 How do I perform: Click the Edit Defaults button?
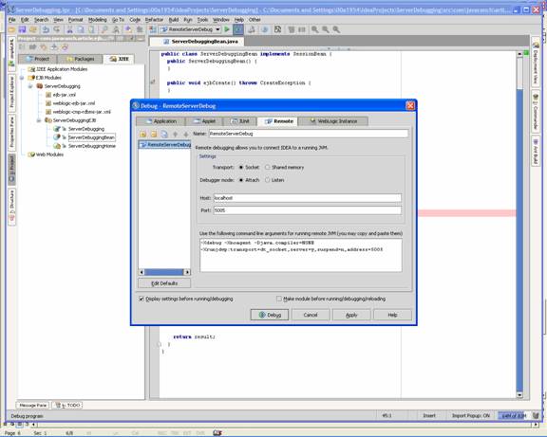164,283
